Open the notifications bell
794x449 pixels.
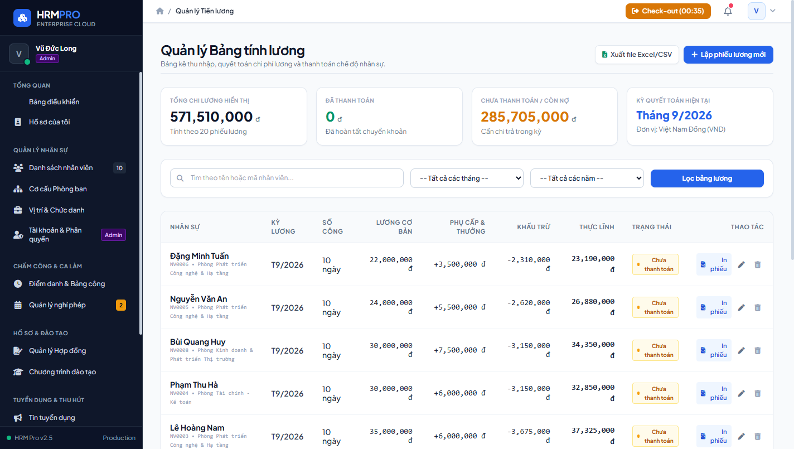728,11
